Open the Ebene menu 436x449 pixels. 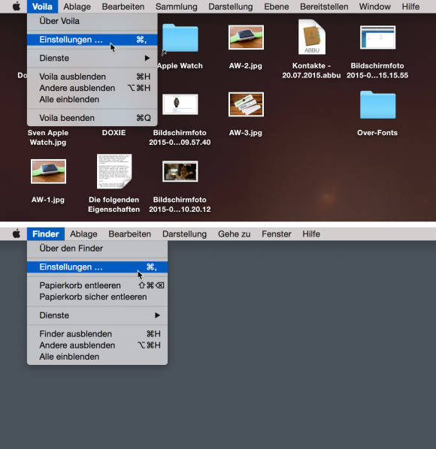[x=277, y=6]
